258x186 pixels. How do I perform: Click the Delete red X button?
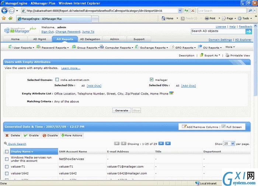13,135
